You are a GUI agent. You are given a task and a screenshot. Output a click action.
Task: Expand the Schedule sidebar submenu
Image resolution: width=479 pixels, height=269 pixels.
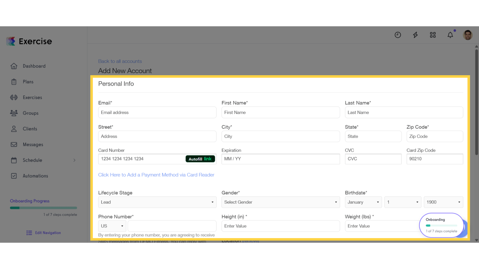(x=33, y=160)
